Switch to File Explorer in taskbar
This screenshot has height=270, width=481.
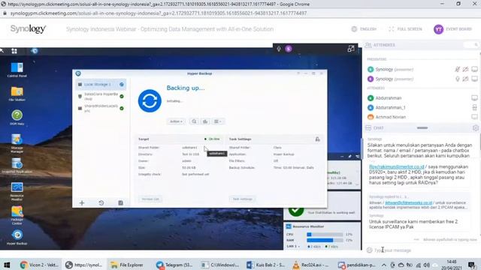127,265
